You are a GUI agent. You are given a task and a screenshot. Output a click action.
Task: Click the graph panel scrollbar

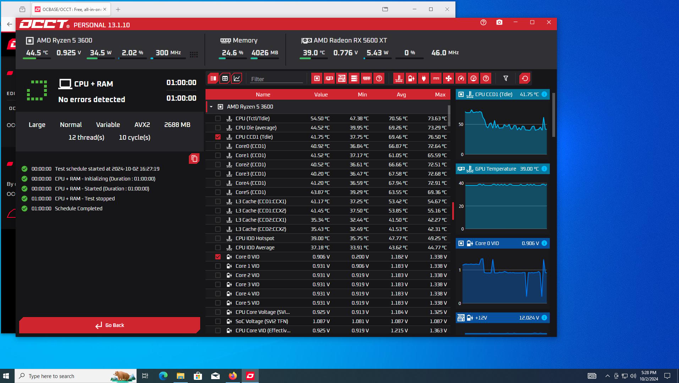point(553,115)
